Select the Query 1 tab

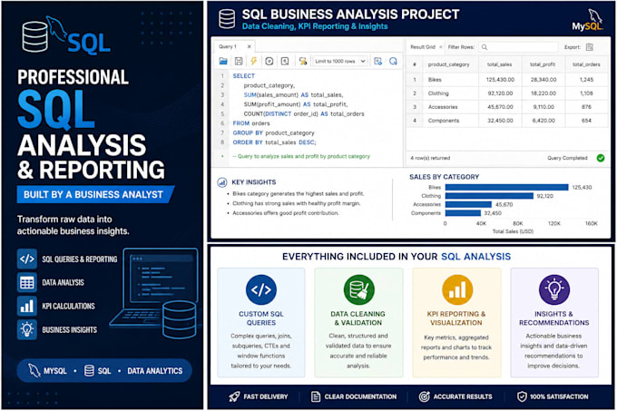228,46
